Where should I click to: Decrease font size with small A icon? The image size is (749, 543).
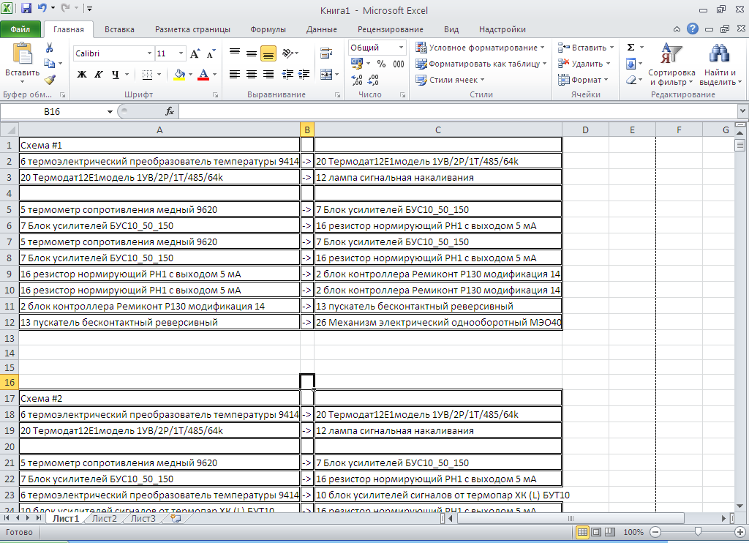click(211, 53)
